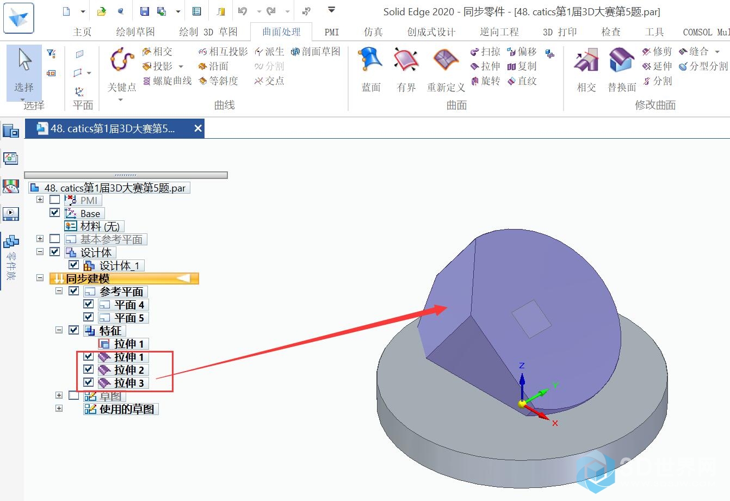Choose the 复制 copy surface tool

click(522, 66)
